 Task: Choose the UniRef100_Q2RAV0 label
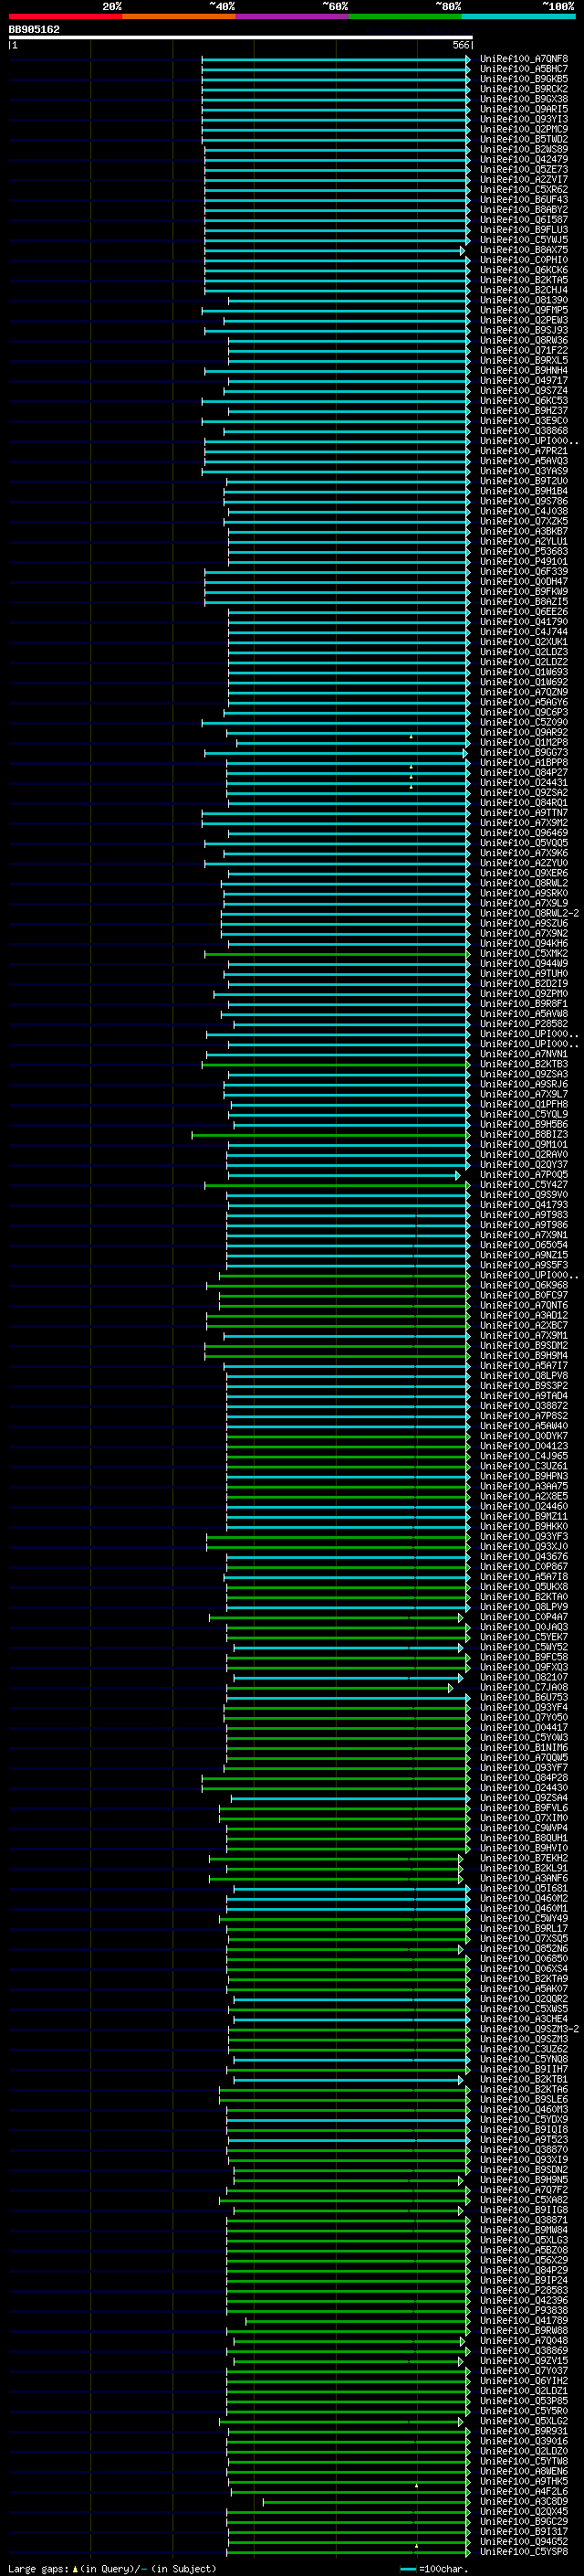523,1154
